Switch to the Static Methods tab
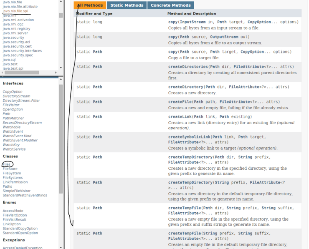 [127, 5]
